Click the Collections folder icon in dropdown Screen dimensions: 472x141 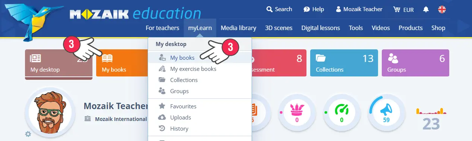[162, 80]
